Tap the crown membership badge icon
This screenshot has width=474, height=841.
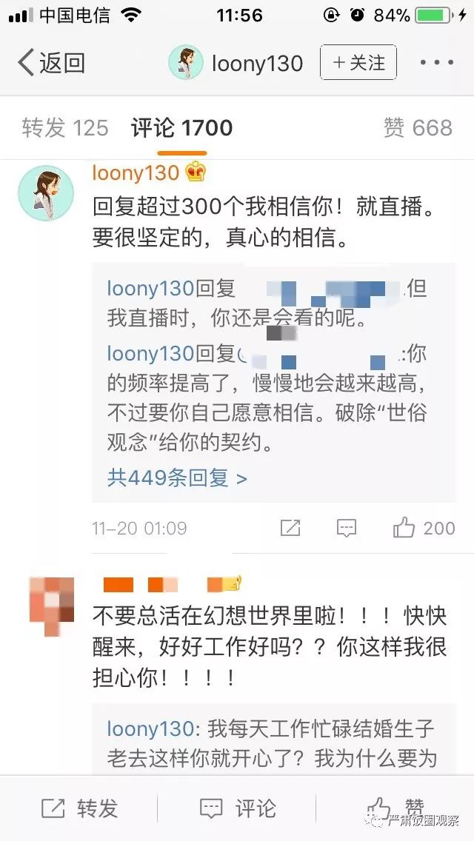pos(196,172)
